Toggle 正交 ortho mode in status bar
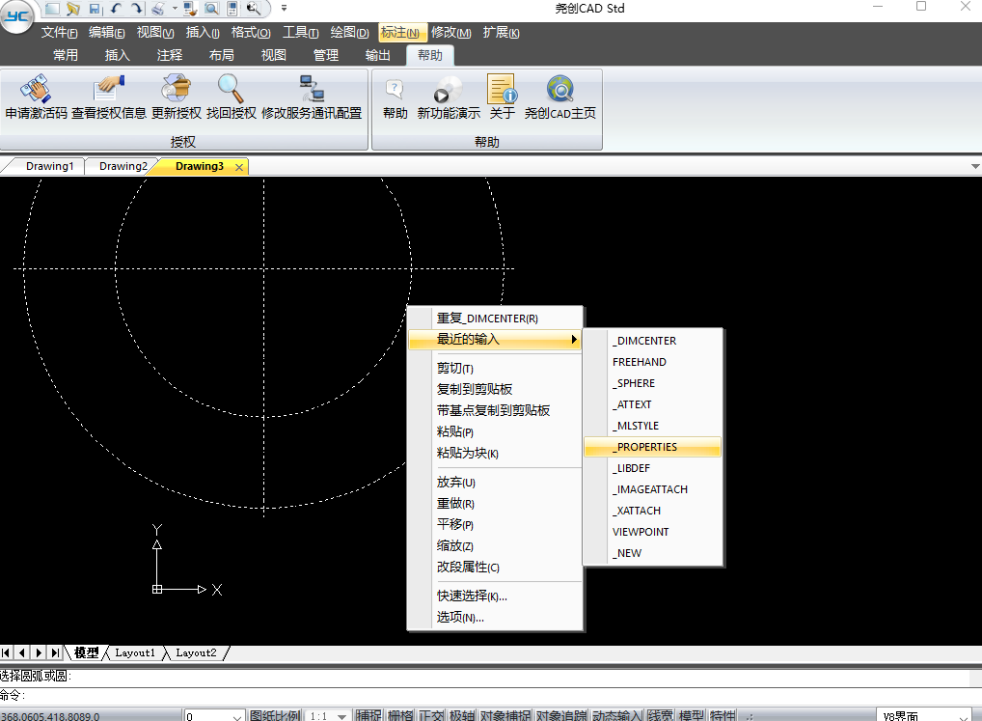Image resolution: width=982 pixels, height=721 pixels. pos(430,715)
